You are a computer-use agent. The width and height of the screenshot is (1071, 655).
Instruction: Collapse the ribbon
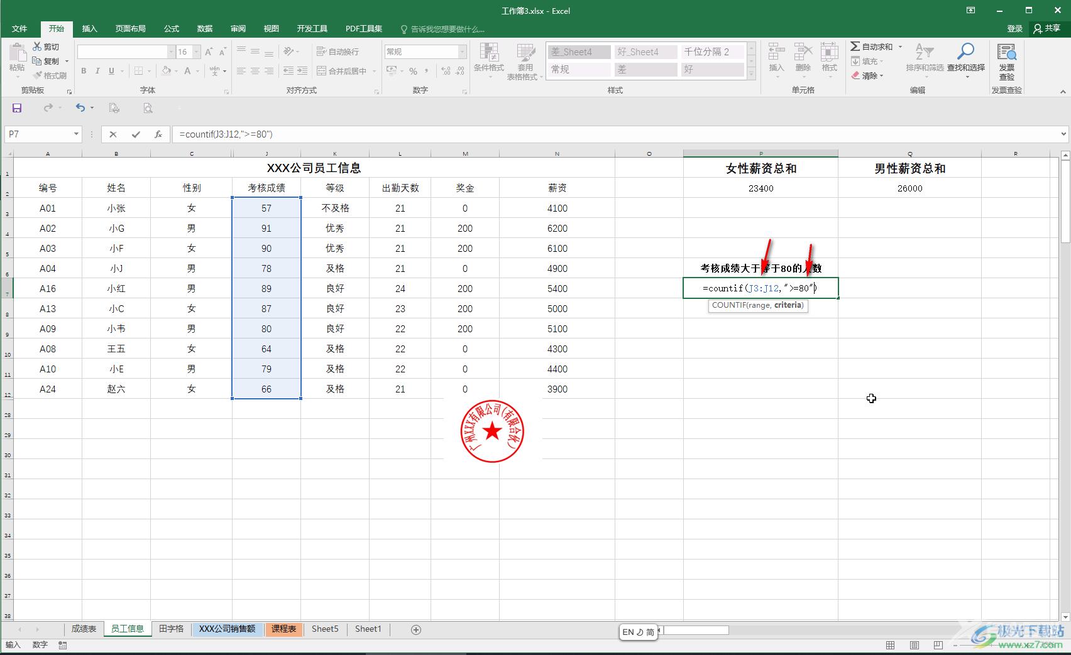point(1063,91)
